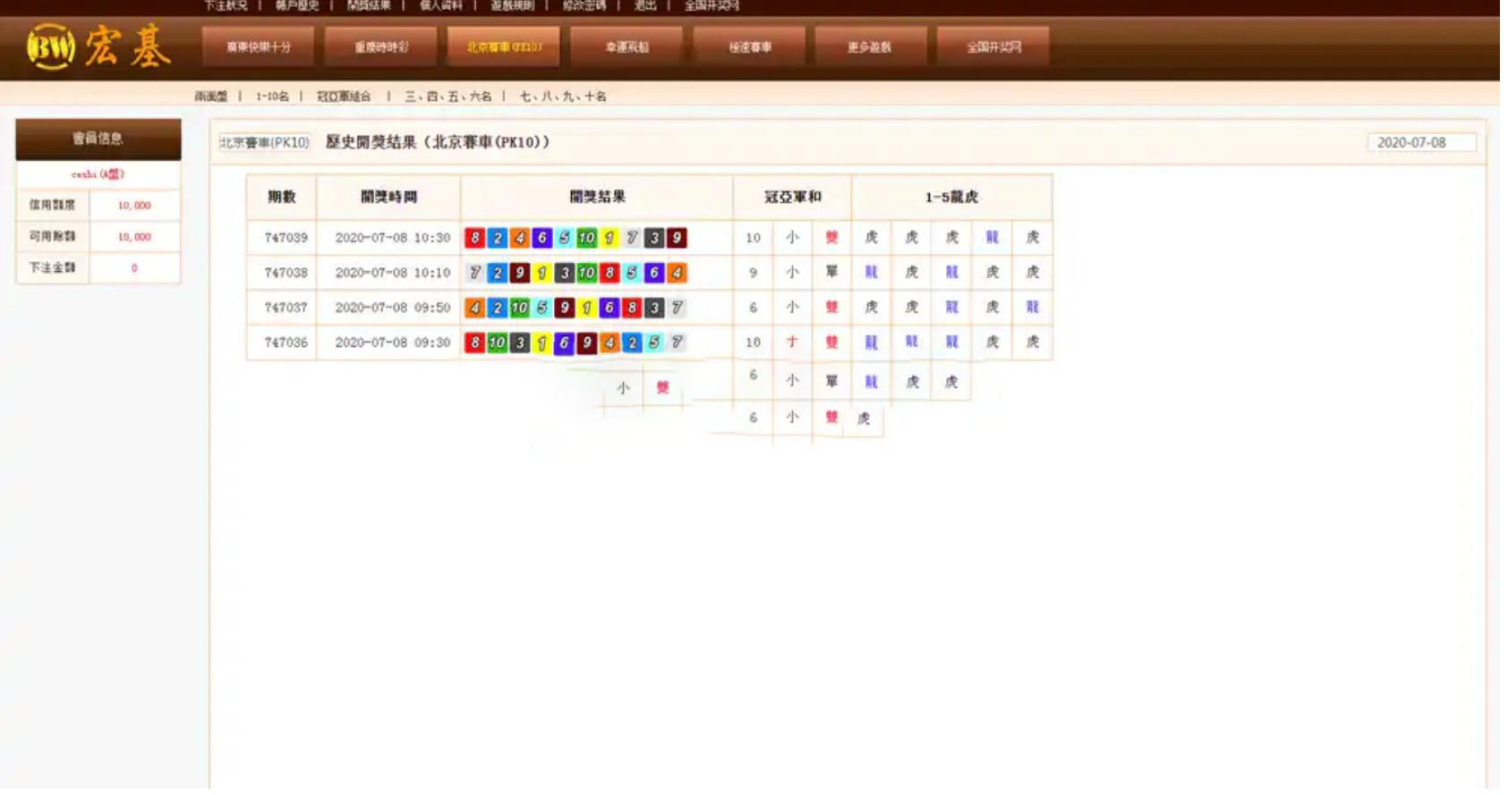The image size is (1508, 795).
Task: Open the 北京賽車(PK10) game selector dropdown
Action: click(265, 142)
